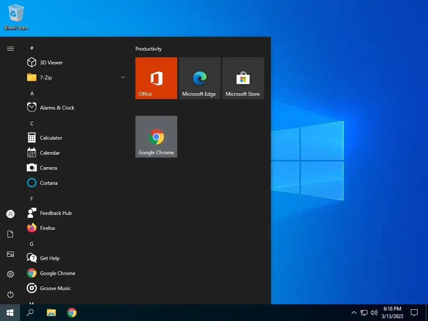Image resolution: width=428 pixels, height=321 pixels.
Task: Open the Microsoft Edge tile
Action: [199, 78]
